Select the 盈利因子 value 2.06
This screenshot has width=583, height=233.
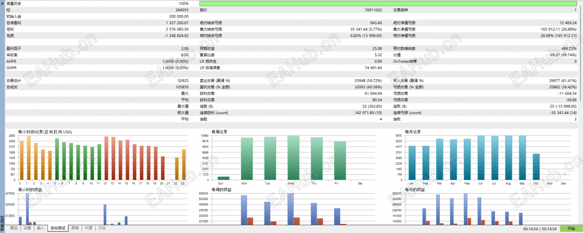tap(185, 49)
